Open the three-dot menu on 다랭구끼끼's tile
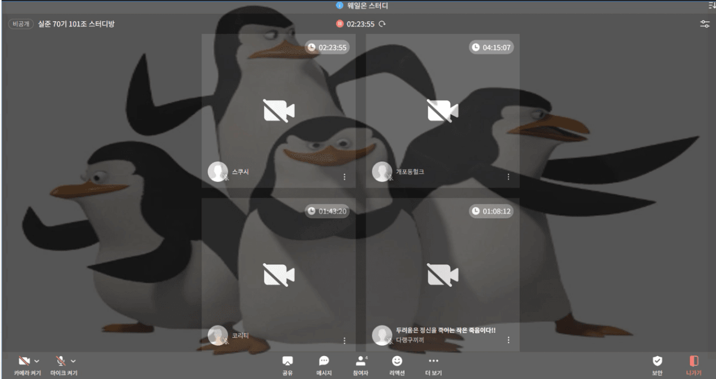The height and width of the screenshot is (379, 716). (x=508, y=340)
